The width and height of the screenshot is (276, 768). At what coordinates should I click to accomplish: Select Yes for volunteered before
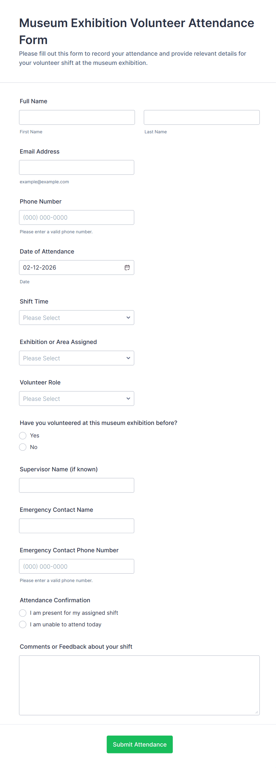23,436
